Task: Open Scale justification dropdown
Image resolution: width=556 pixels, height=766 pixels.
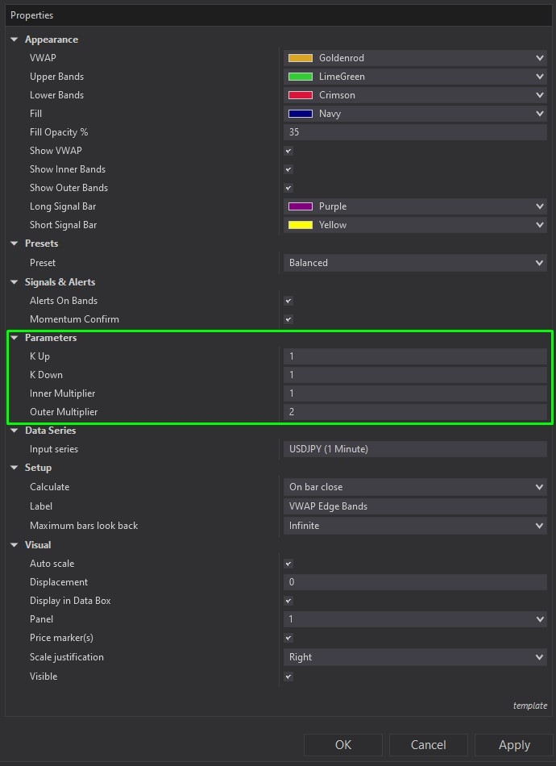Action: click(x=414, y=657)
